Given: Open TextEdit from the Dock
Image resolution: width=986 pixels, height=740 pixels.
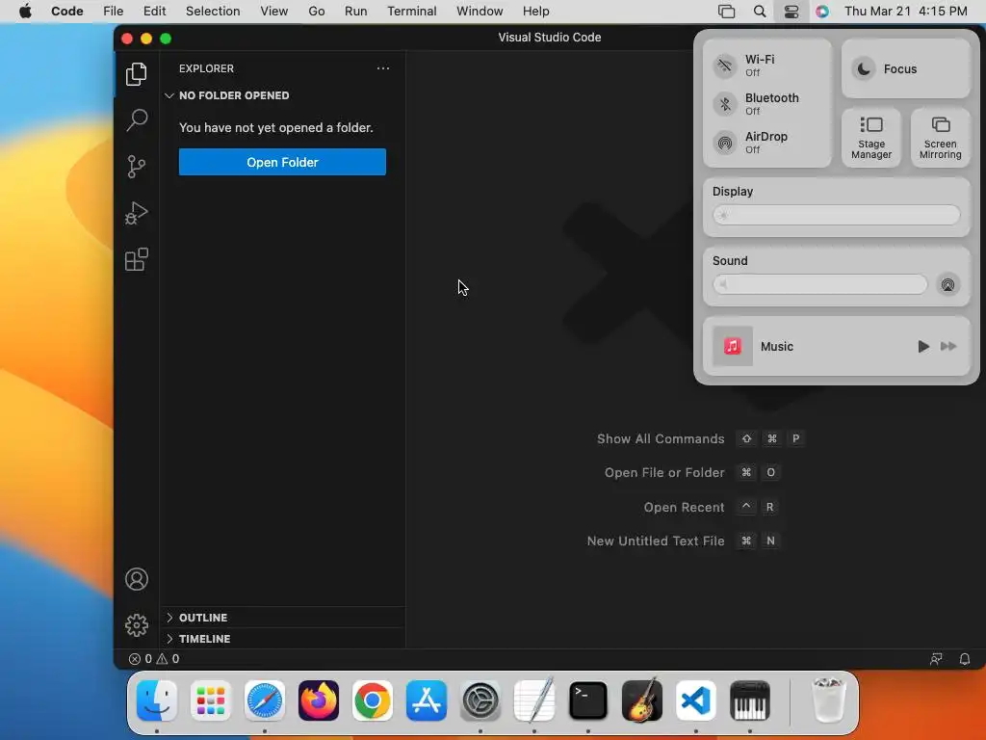Looking at the screenshot, I should (x=534, y=700).
